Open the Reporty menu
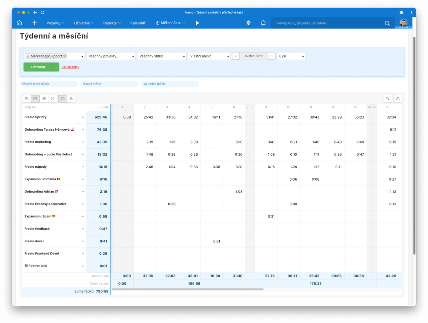Screen dimensions: 428x323 pyautogui.click(x=112, y=23)
